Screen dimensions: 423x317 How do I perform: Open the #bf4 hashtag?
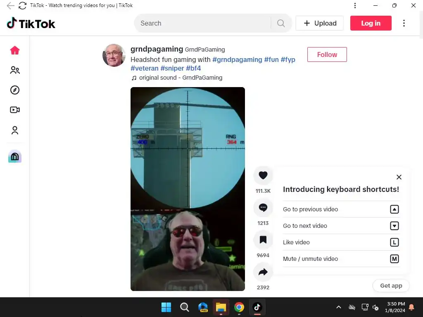pos(193,68)
